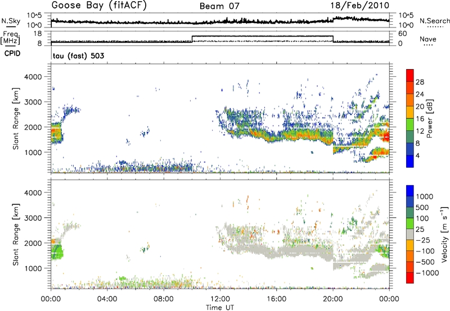Click the date label "18/Feb/2010"
The image size is (450, 311).
click(360, 6)
